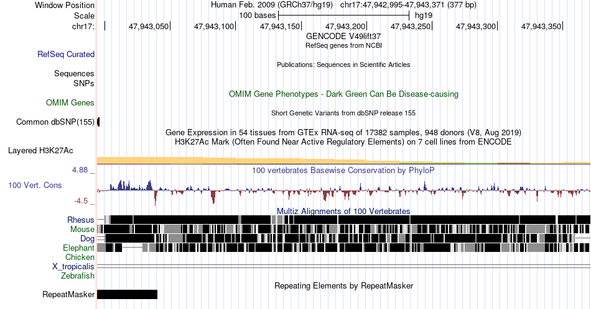The image size is (591, 309).
Task: Click the black RepeatMasker element block
Action: [127, 294]
